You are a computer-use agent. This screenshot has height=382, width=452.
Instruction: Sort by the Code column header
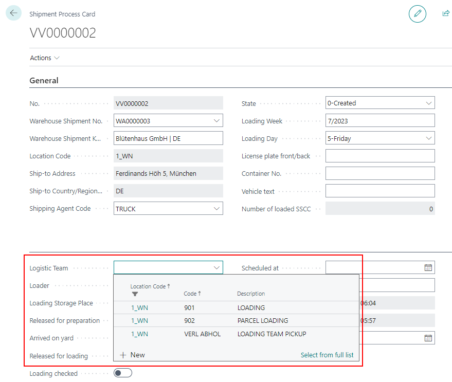pyautogui.click(x=192, y=294)
